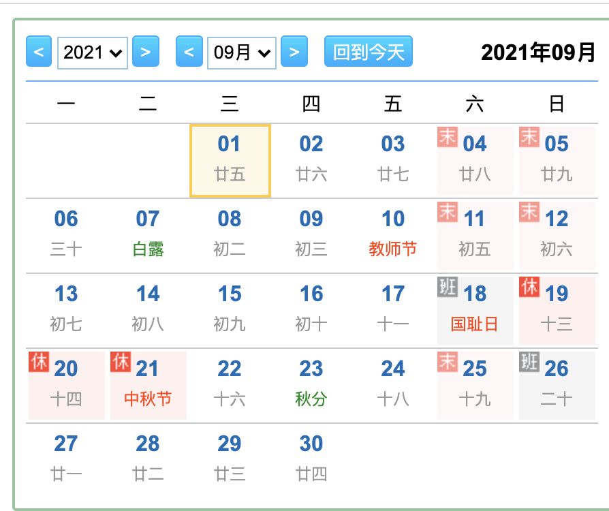Go to previous year with left arrow
609x511 pixels.
coord(39,51)
